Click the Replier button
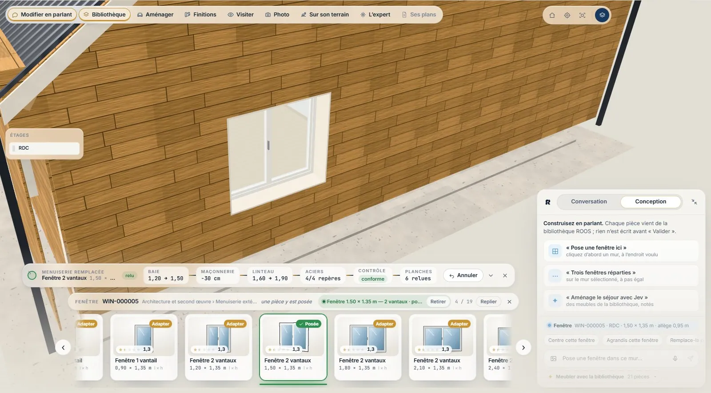Image resolution: width=711 pixels, height=393 pixels. (488, 302)
